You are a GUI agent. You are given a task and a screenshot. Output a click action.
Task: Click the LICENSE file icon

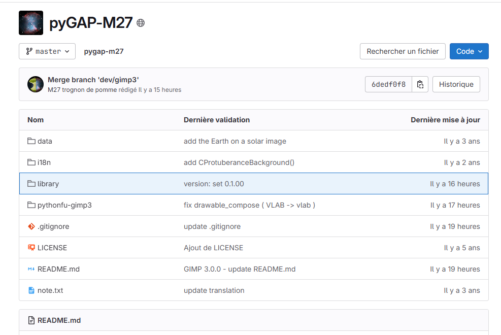(x=31, y=248)
